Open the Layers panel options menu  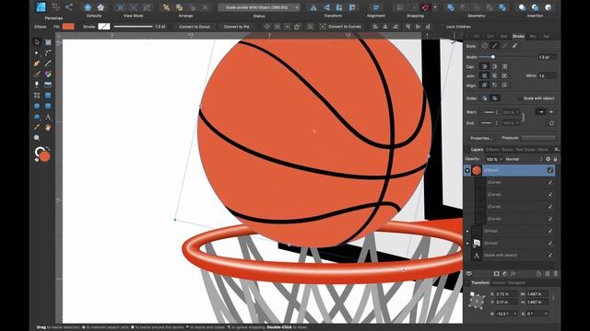tap(556, 149)
